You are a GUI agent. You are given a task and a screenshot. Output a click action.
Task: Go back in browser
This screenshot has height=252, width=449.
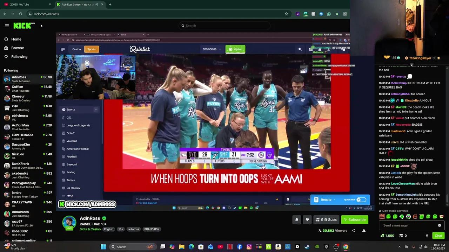click(x=5, y=14)
